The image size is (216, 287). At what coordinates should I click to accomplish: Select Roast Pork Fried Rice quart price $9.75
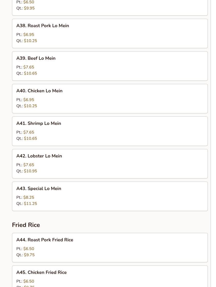click(29, 255)
